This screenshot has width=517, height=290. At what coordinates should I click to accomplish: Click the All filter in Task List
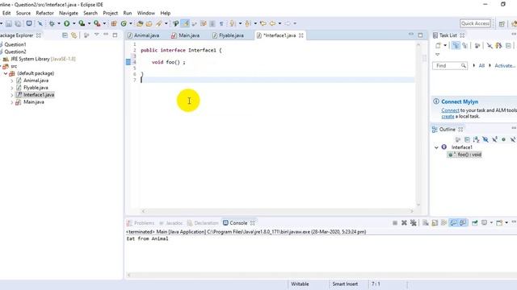[x=481, y=66]
